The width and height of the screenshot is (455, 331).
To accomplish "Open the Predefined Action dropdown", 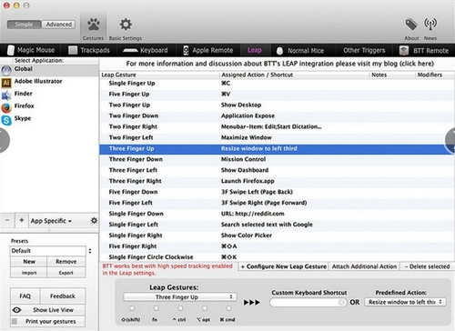I will [405, 302].
